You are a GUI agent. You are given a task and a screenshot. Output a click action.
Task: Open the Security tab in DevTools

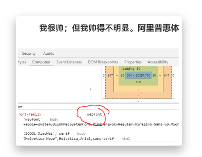click(x=29, y=53)
